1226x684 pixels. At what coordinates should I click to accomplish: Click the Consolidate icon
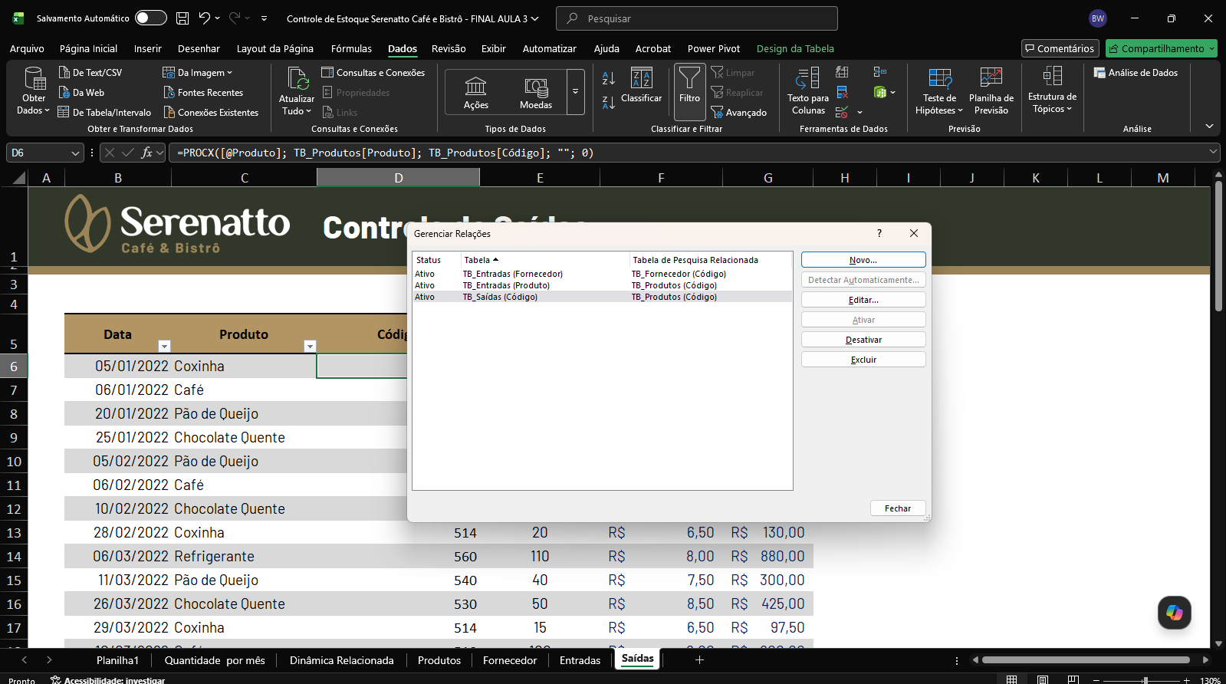879,72
